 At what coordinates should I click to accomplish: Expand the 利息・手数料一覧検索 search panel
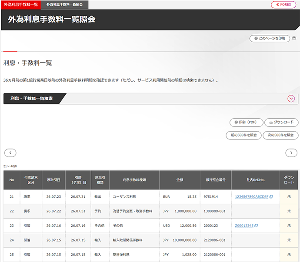click(x=291, y=99)
